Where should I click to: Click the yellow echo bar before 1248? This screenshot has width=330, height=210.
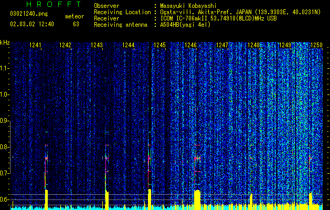(x=251, y=202)
